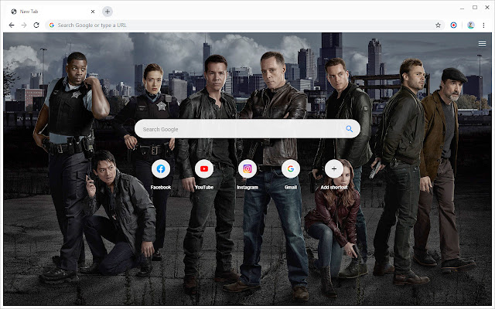Click the Google icon in the address bar
495x309 pixels.
pyautogui.click(x=52, y=25)
